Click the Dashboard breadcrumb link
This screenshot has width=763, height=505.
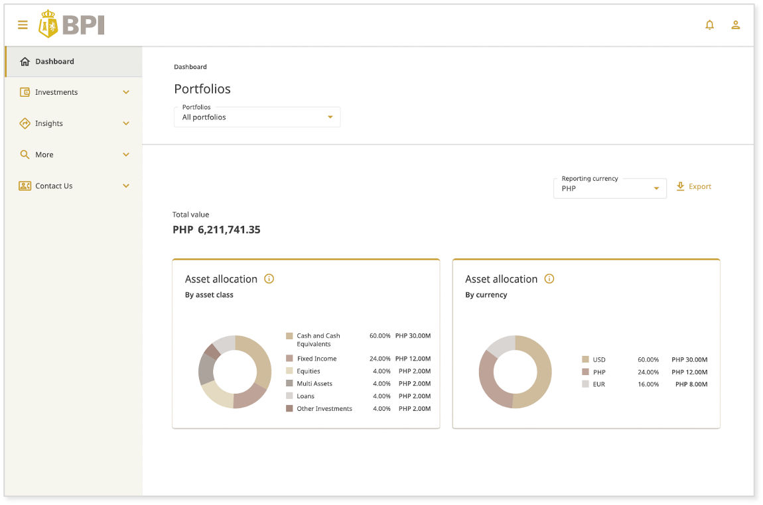tap(190, 67)
